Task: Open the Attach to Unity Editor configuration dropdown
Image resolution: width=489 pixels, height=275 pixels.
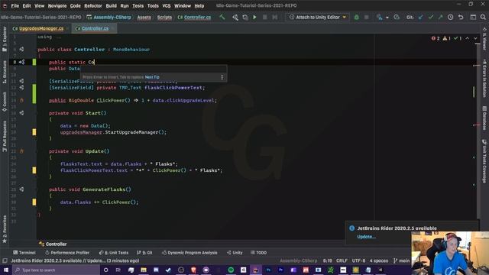Action: click(x=318, y=17)
